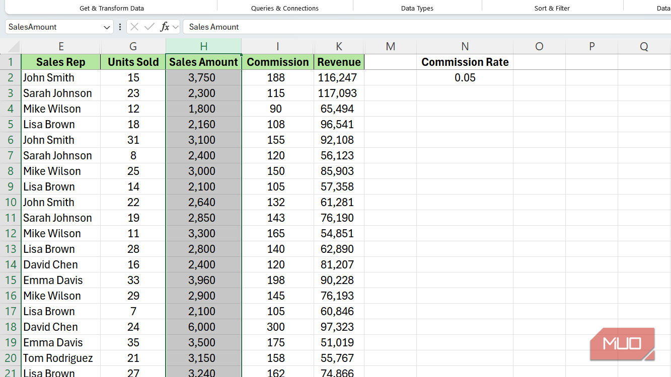Click the sales amount cell 3,750
The height and width of the screenshot is (377, 671).
[x=203, y=78]
